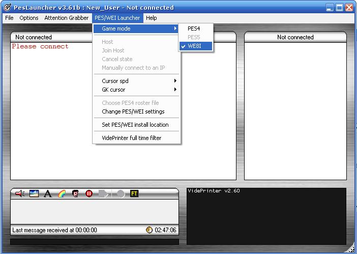Screen dimensions: 357x254
Task: Click the greyed-out tag-shaped toolbar icon
Action: pos(103,194)
